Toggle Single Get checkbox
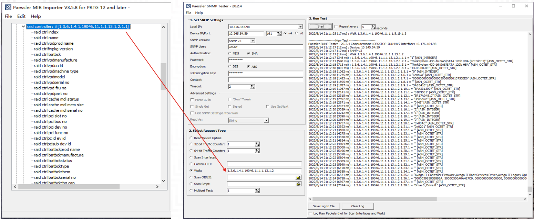 coord(192,107)
